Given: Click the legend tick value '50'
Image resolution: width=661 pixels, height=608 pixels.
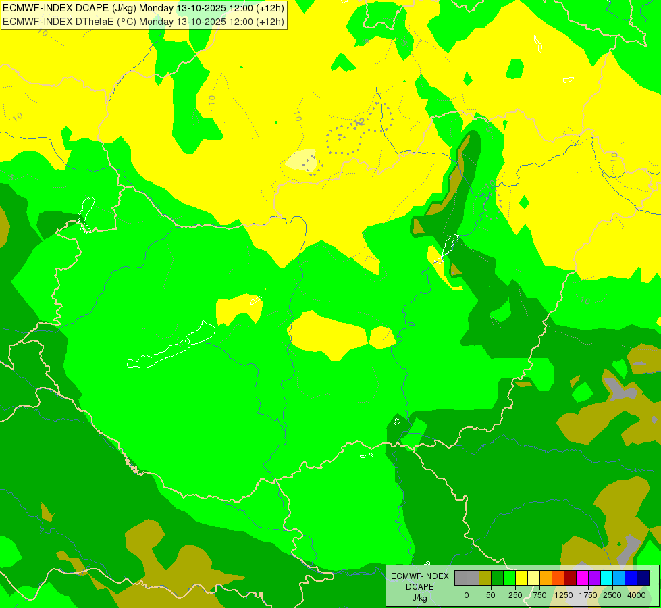Looking at the screenshot, I should tap(491, 595).
